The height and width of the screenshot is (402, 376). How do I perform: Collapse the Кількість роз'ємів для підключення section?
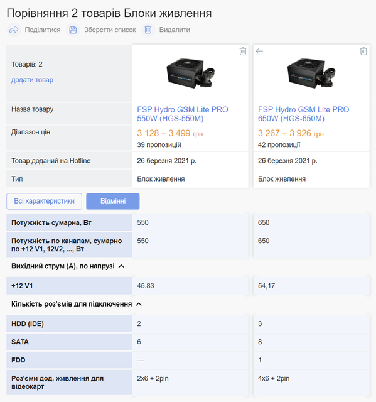coord(139,304)
